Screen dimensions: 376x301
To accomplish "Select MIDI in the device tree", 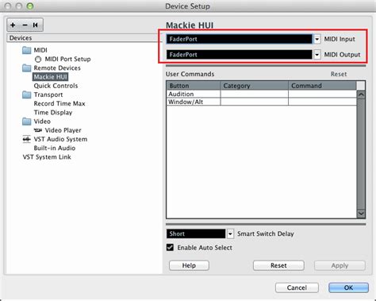I will tap(40, 50).
